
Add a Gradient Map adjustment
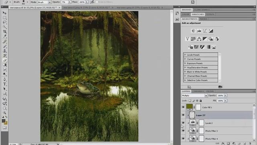tap(208, 47)
